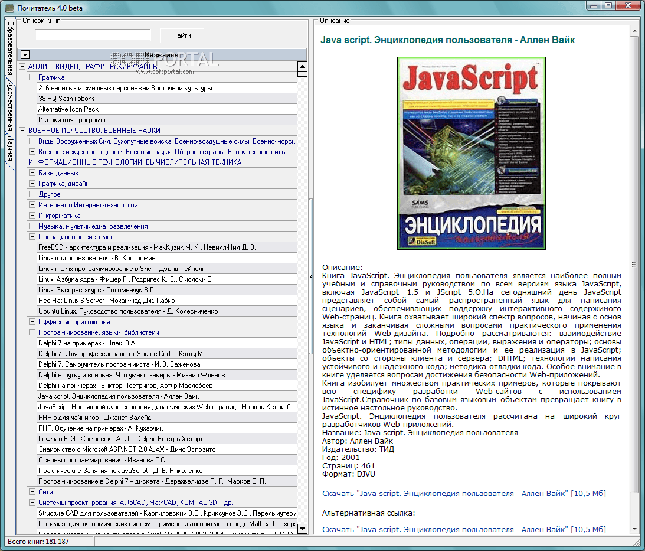Select Программирование в Delphi 7 + дискета
Screen dimensions: 645x551
click(167, 481)
